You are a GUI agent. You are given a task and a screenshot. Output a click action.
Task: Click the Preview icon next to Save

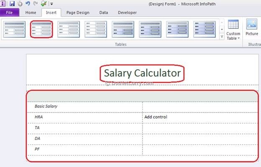pyautogui.click(x=20, y=4)
